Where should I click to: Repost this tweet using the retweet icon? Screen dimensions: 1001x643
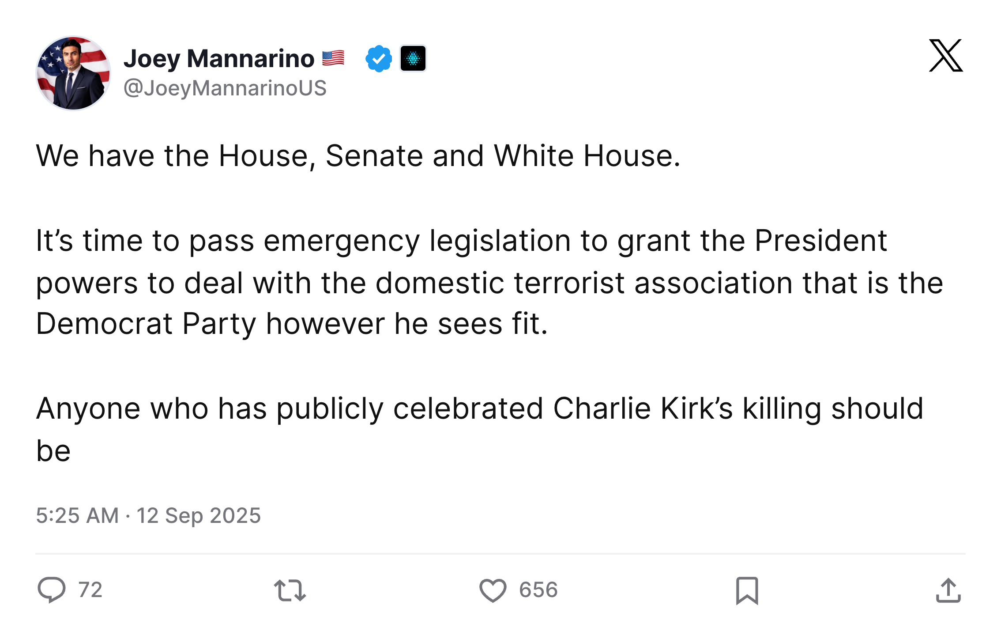point(290,590)
